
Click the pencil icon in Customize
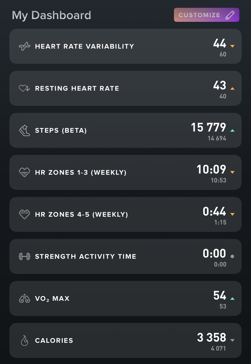tap(230, 15)
